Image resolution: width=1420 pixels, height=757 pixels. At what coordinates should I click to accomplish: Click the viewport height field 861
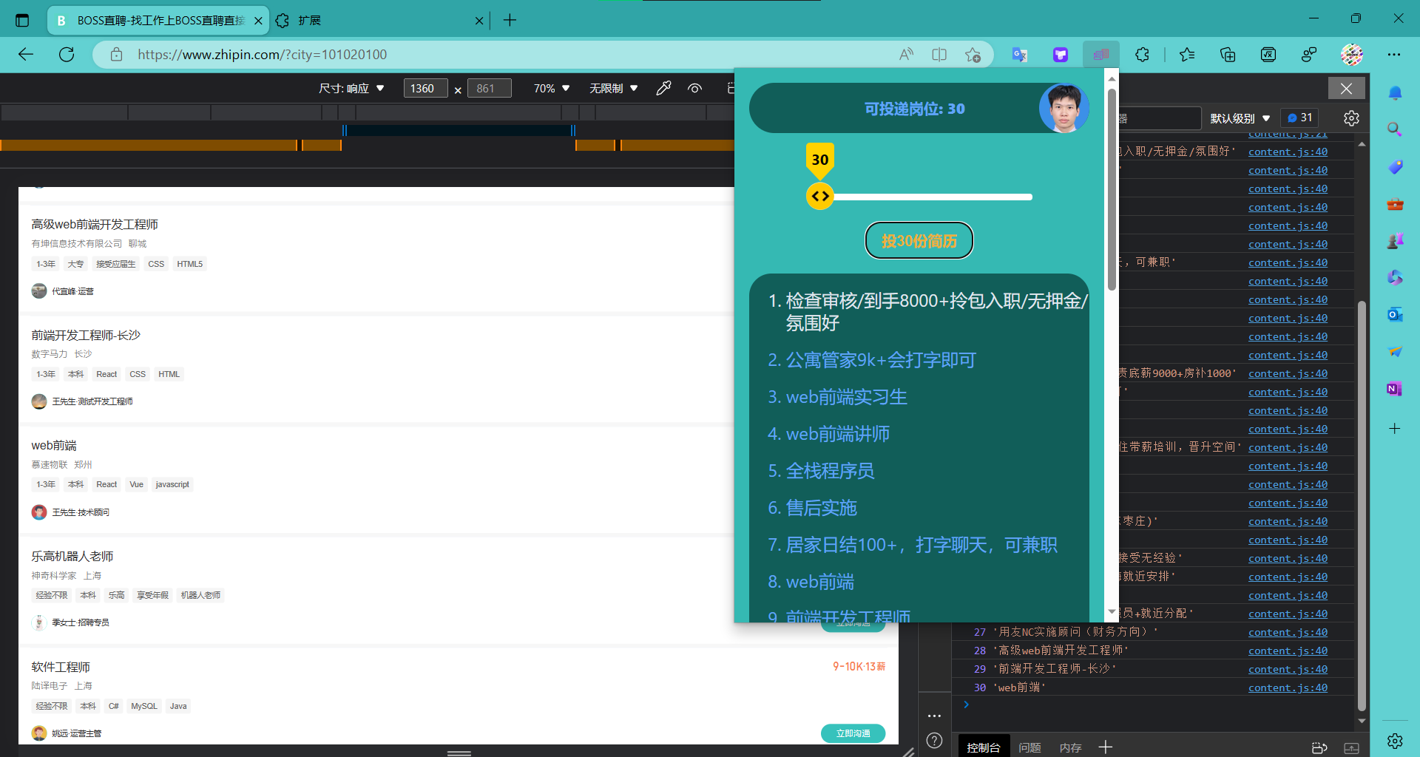(x=489, y=88)
